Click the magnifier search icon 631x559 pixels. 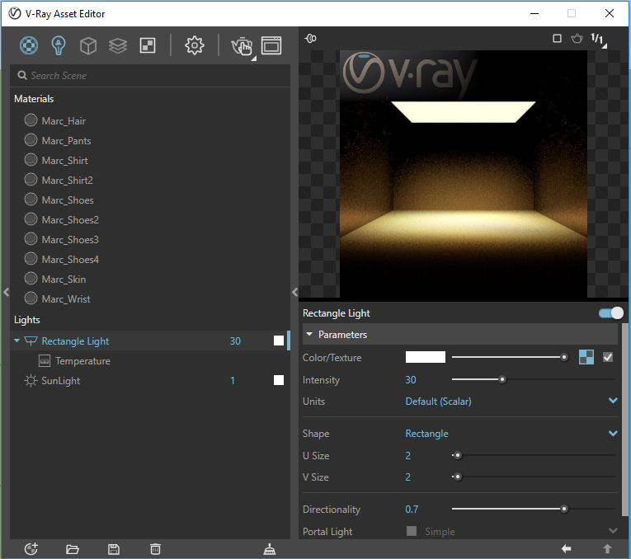click(x=22, y=75)
